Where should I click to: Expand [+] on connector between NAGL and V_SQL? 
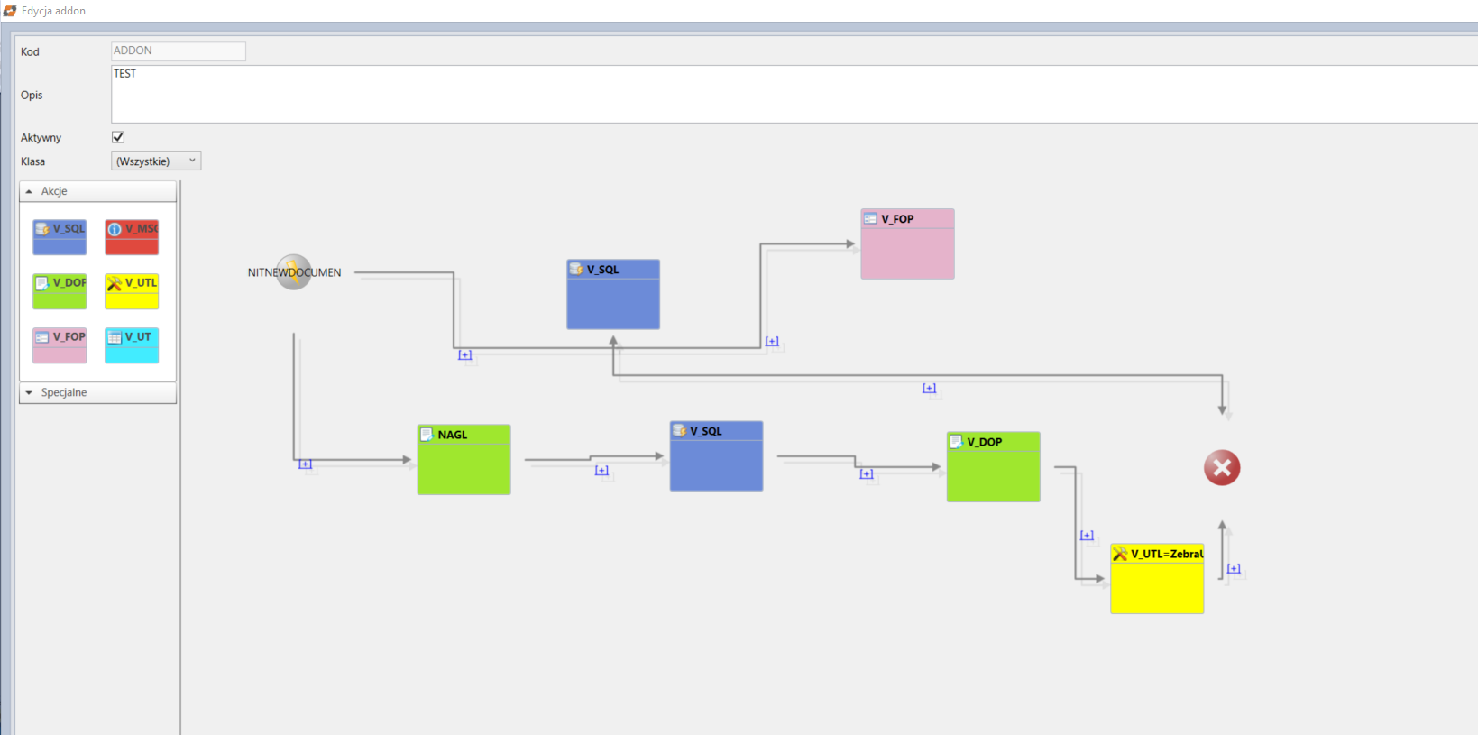pos(601,470)
